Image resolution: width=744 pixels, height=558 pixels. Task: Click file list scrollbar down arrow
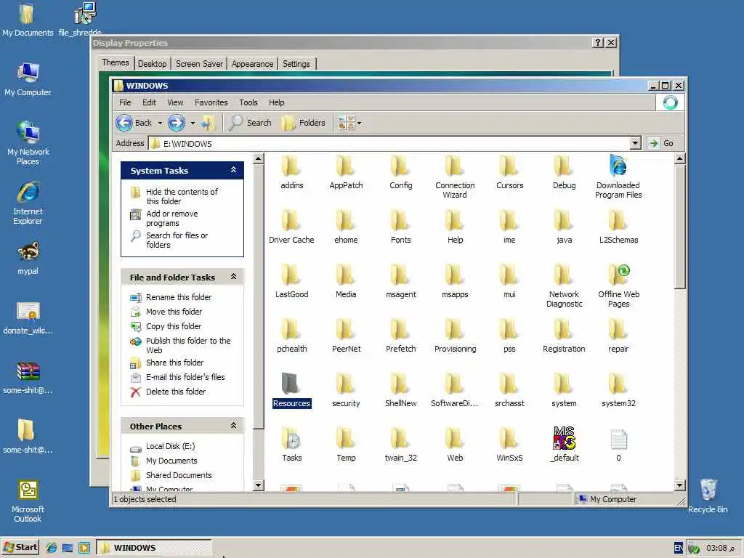pyautogui.click(x=679, y=485)
